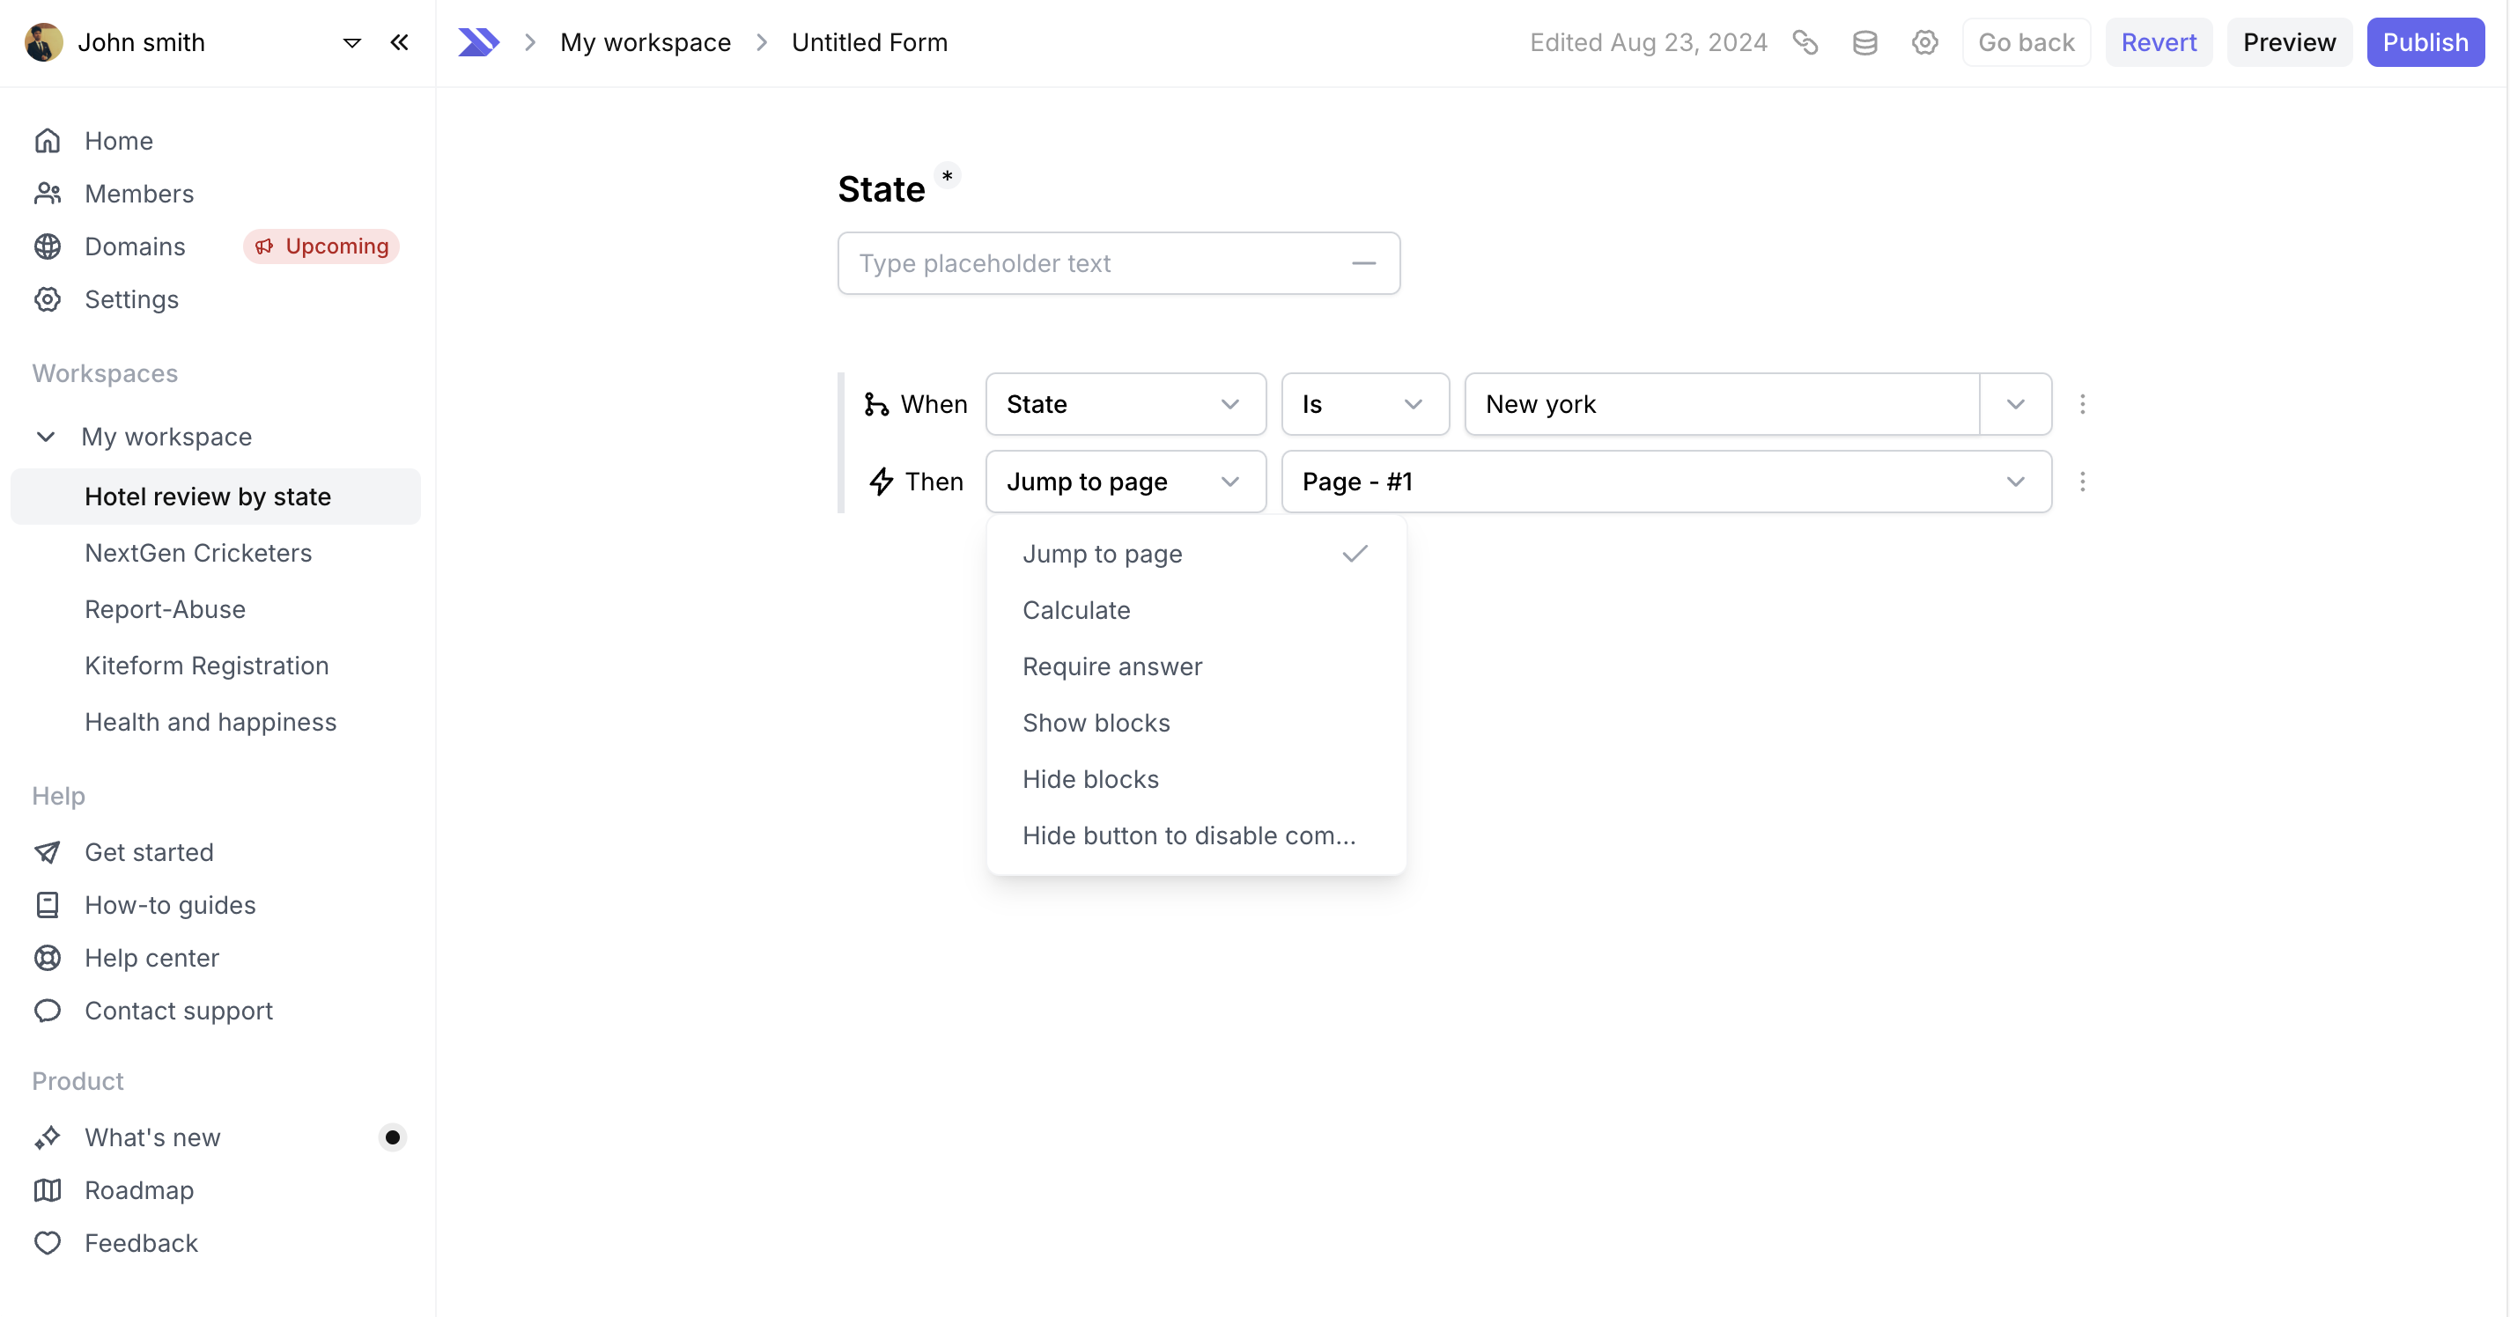The image size is (2510, 1317).
Task: Open the form settings gear icon in the top bar
Action: pos(1924,43)
